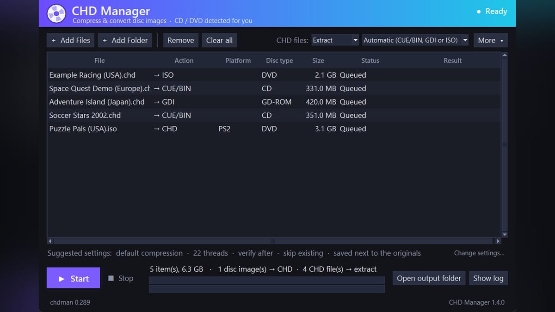Click the 2.1 GB size cell
The image size is (555, 312).
325,75
